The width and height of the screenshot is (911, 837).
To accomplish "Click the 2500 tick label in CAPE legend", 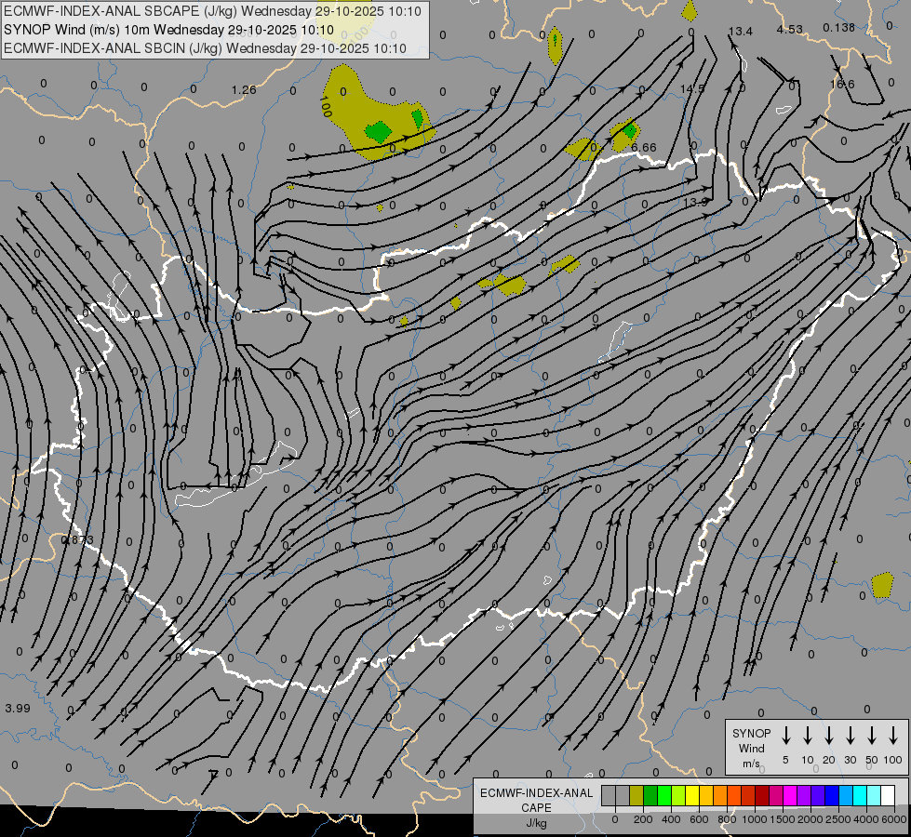I will coord(837,819).
